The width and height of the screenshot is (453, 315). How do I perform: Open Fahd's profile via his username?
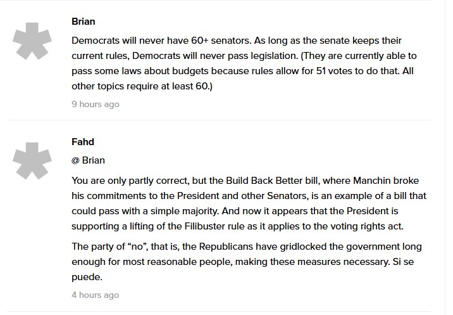click(83, 141)
